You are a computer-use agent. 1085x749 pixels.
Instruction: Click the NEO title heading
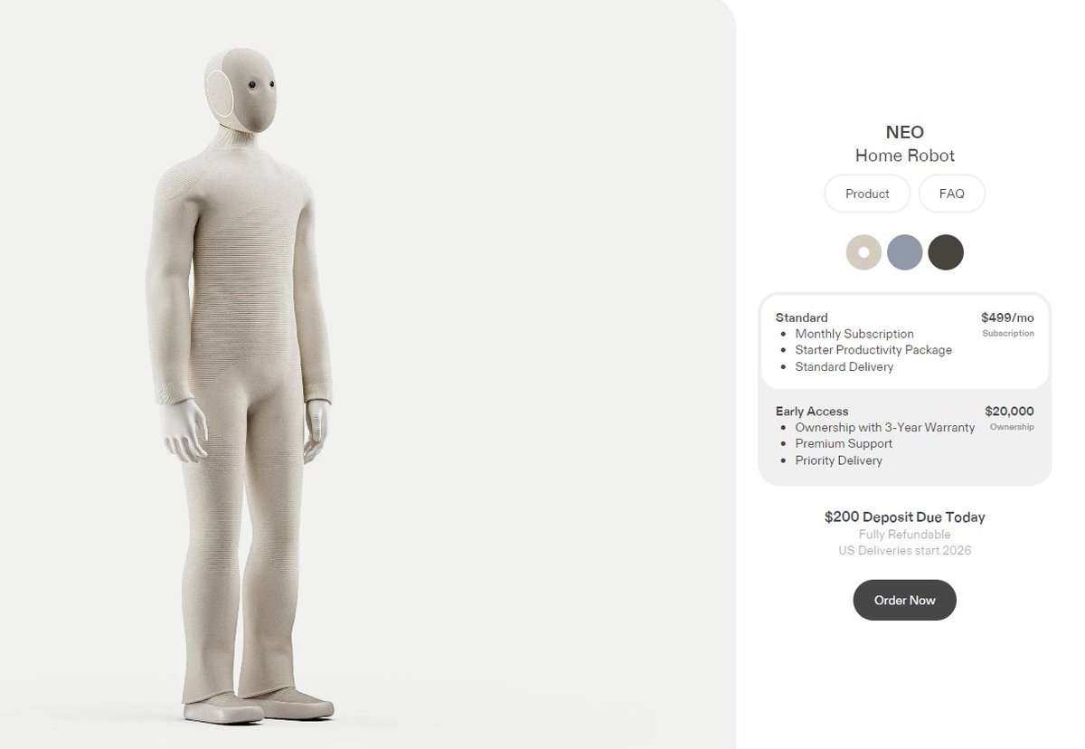point(904,133)
